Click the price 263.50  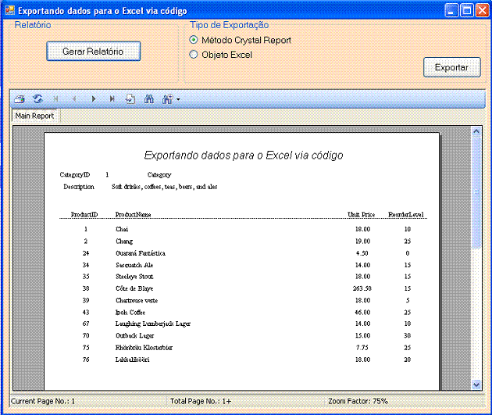362,288
